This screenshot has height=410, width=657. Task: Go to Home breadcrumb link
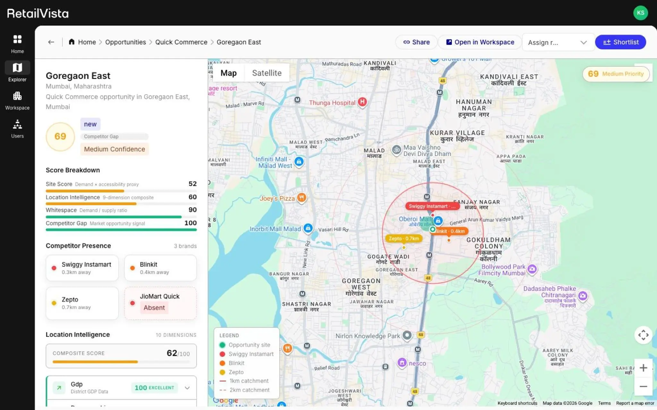coord(87,42)
